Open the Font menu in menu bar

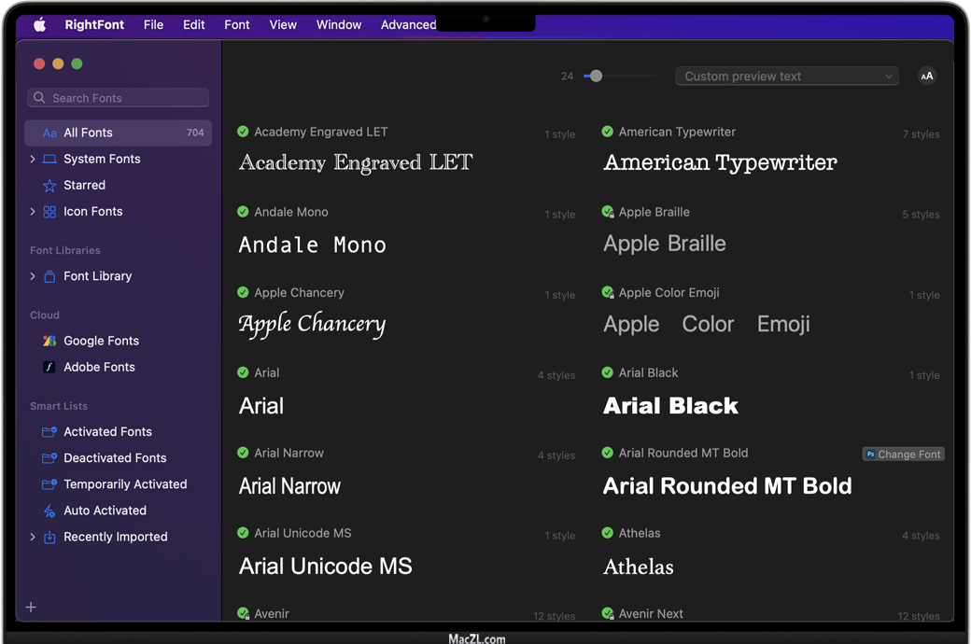coord(236,24)
